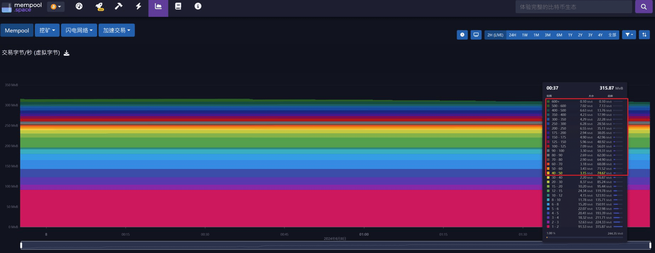655x253 pixels.
Task: Expand the 挖矿 dropdown menu
Action: click(x=47, y=30)
